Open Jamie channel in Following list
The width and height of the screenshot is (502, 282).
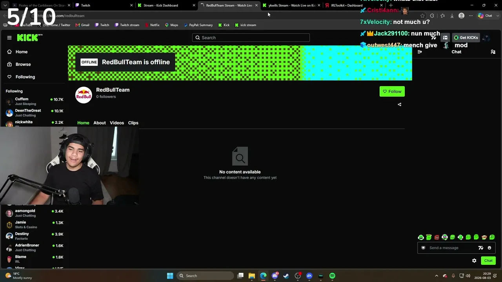pos(35,225)
